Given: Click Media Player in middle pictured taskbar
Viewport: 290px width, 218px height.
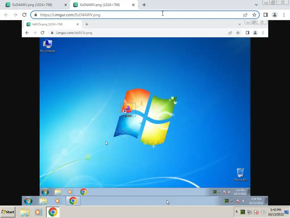Looking at the screenshot, I should tap(57, 201).
